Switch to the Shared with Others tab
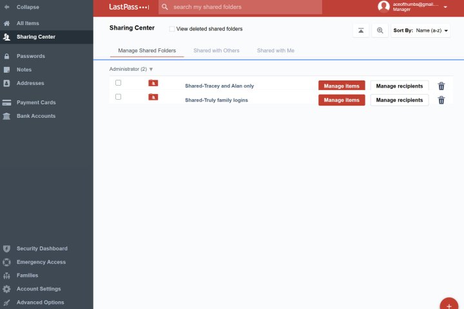The height and width of the screenshot is (309, 464). pyautogui.click(x=217, y=50)
